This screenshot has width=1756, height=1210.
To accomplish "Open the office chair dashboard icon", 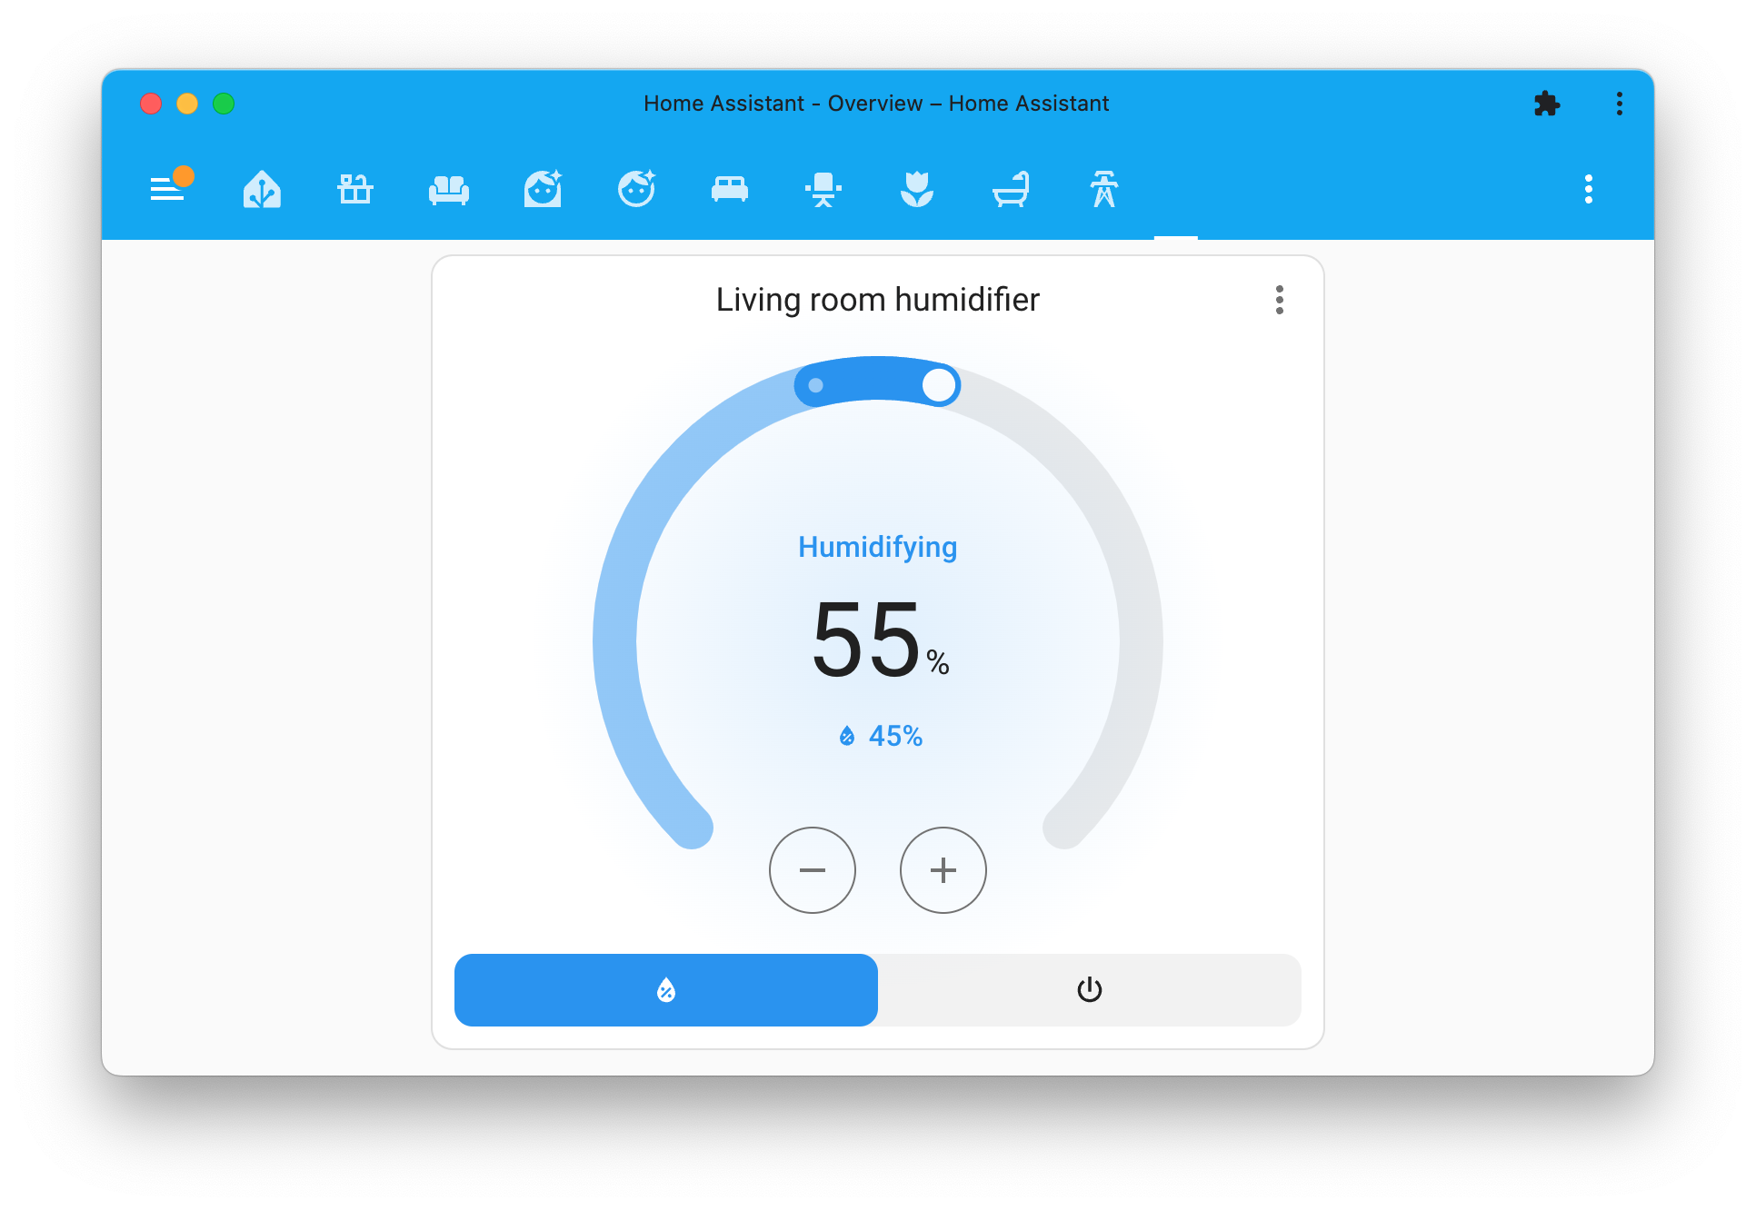I will (823, 189).
